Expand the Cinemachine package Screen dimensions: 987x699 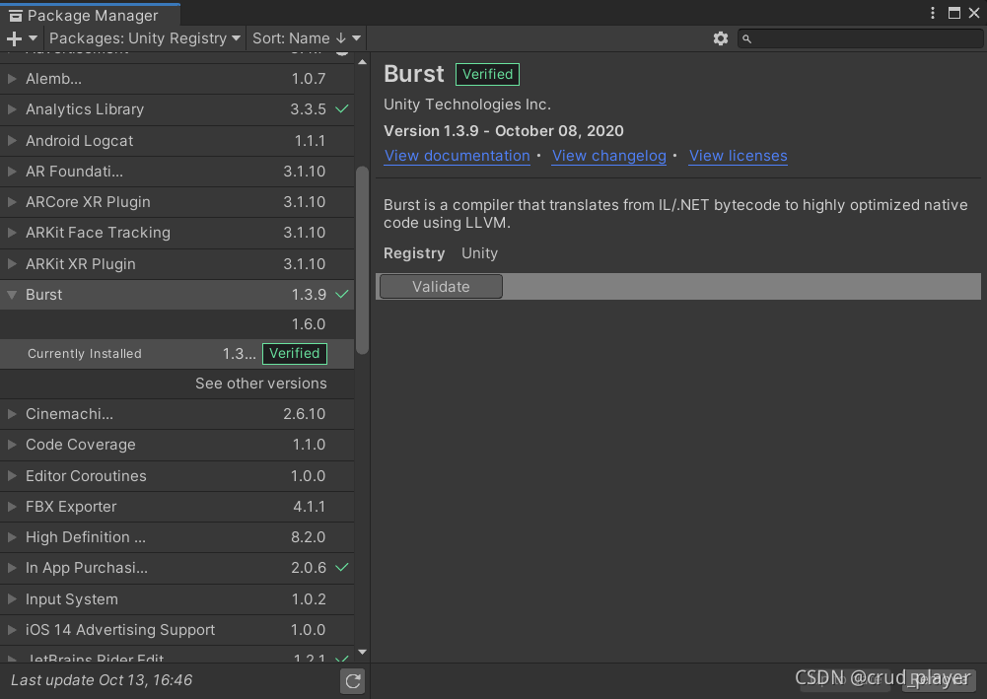(11, 413)
